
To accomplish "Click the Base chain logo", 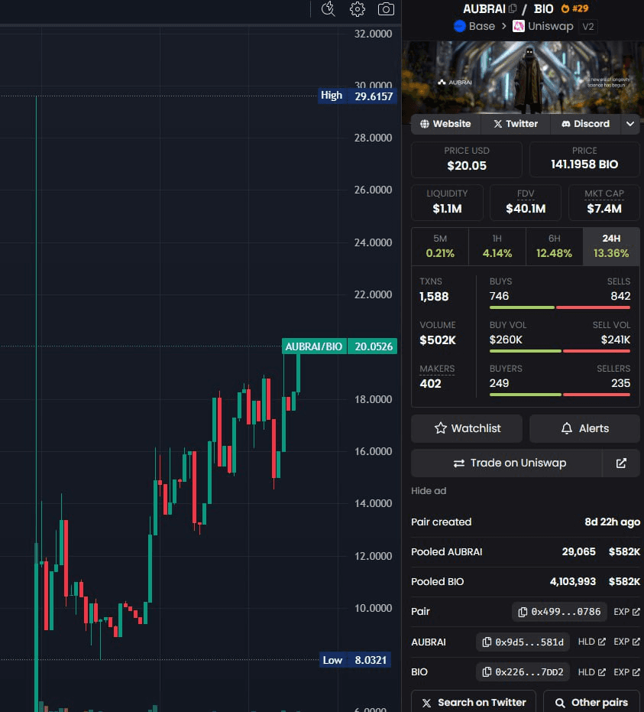I will click(x=460, y=26).
